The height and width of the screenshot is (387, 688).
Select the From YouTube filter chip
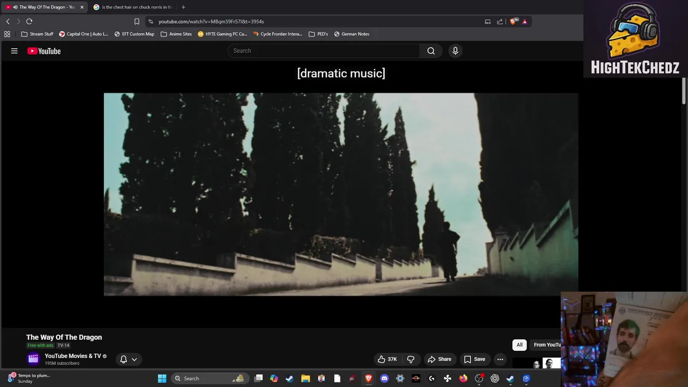546,345
